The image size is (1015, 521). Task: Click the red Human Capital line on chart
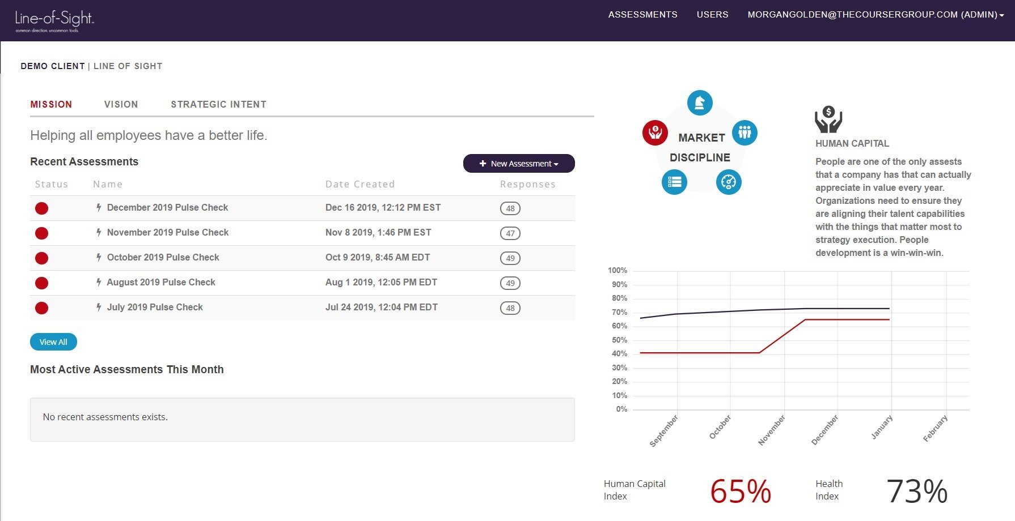tap(783, 337)
